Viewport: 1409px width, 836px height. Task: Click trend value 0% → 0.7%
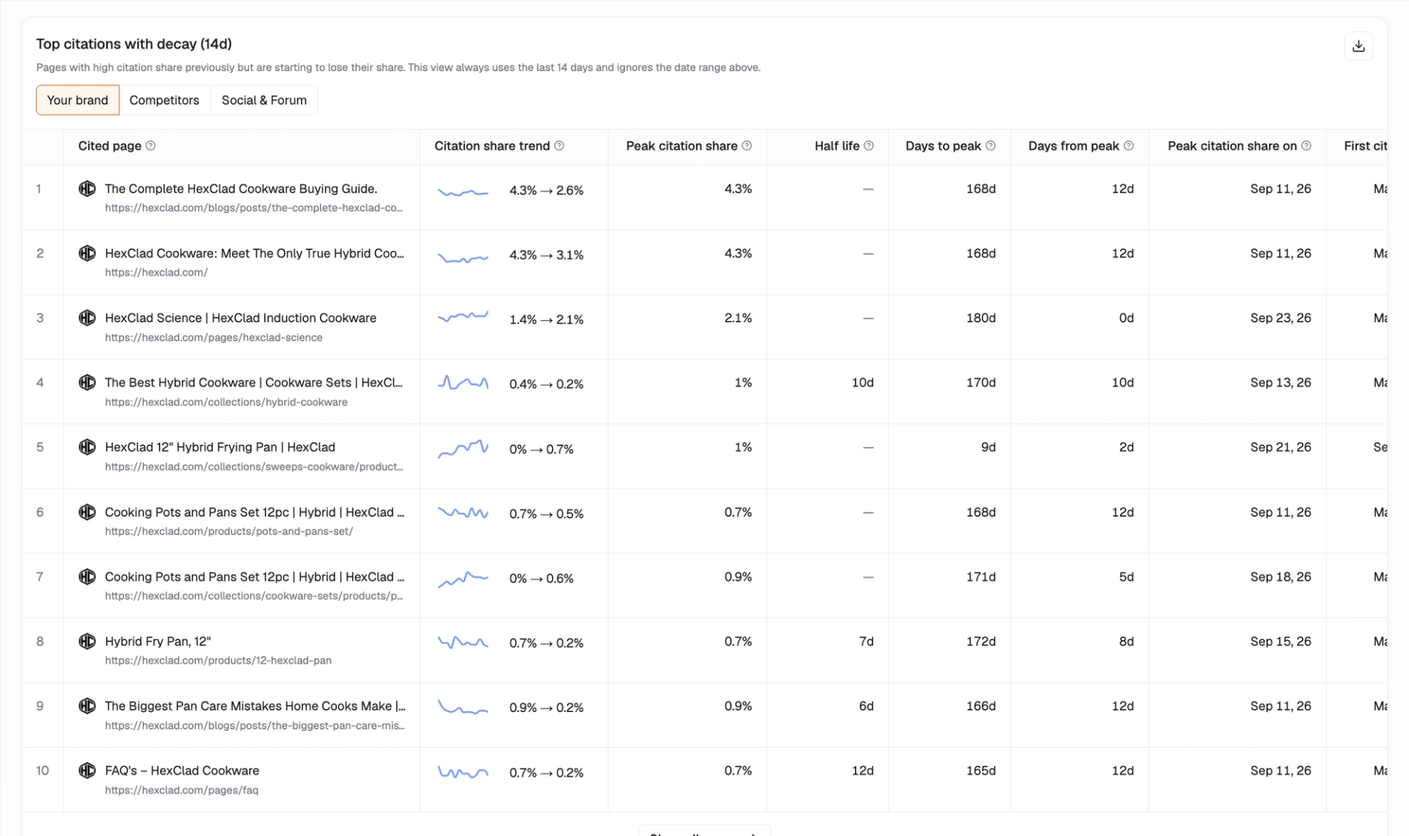click(x=542, y=449)
